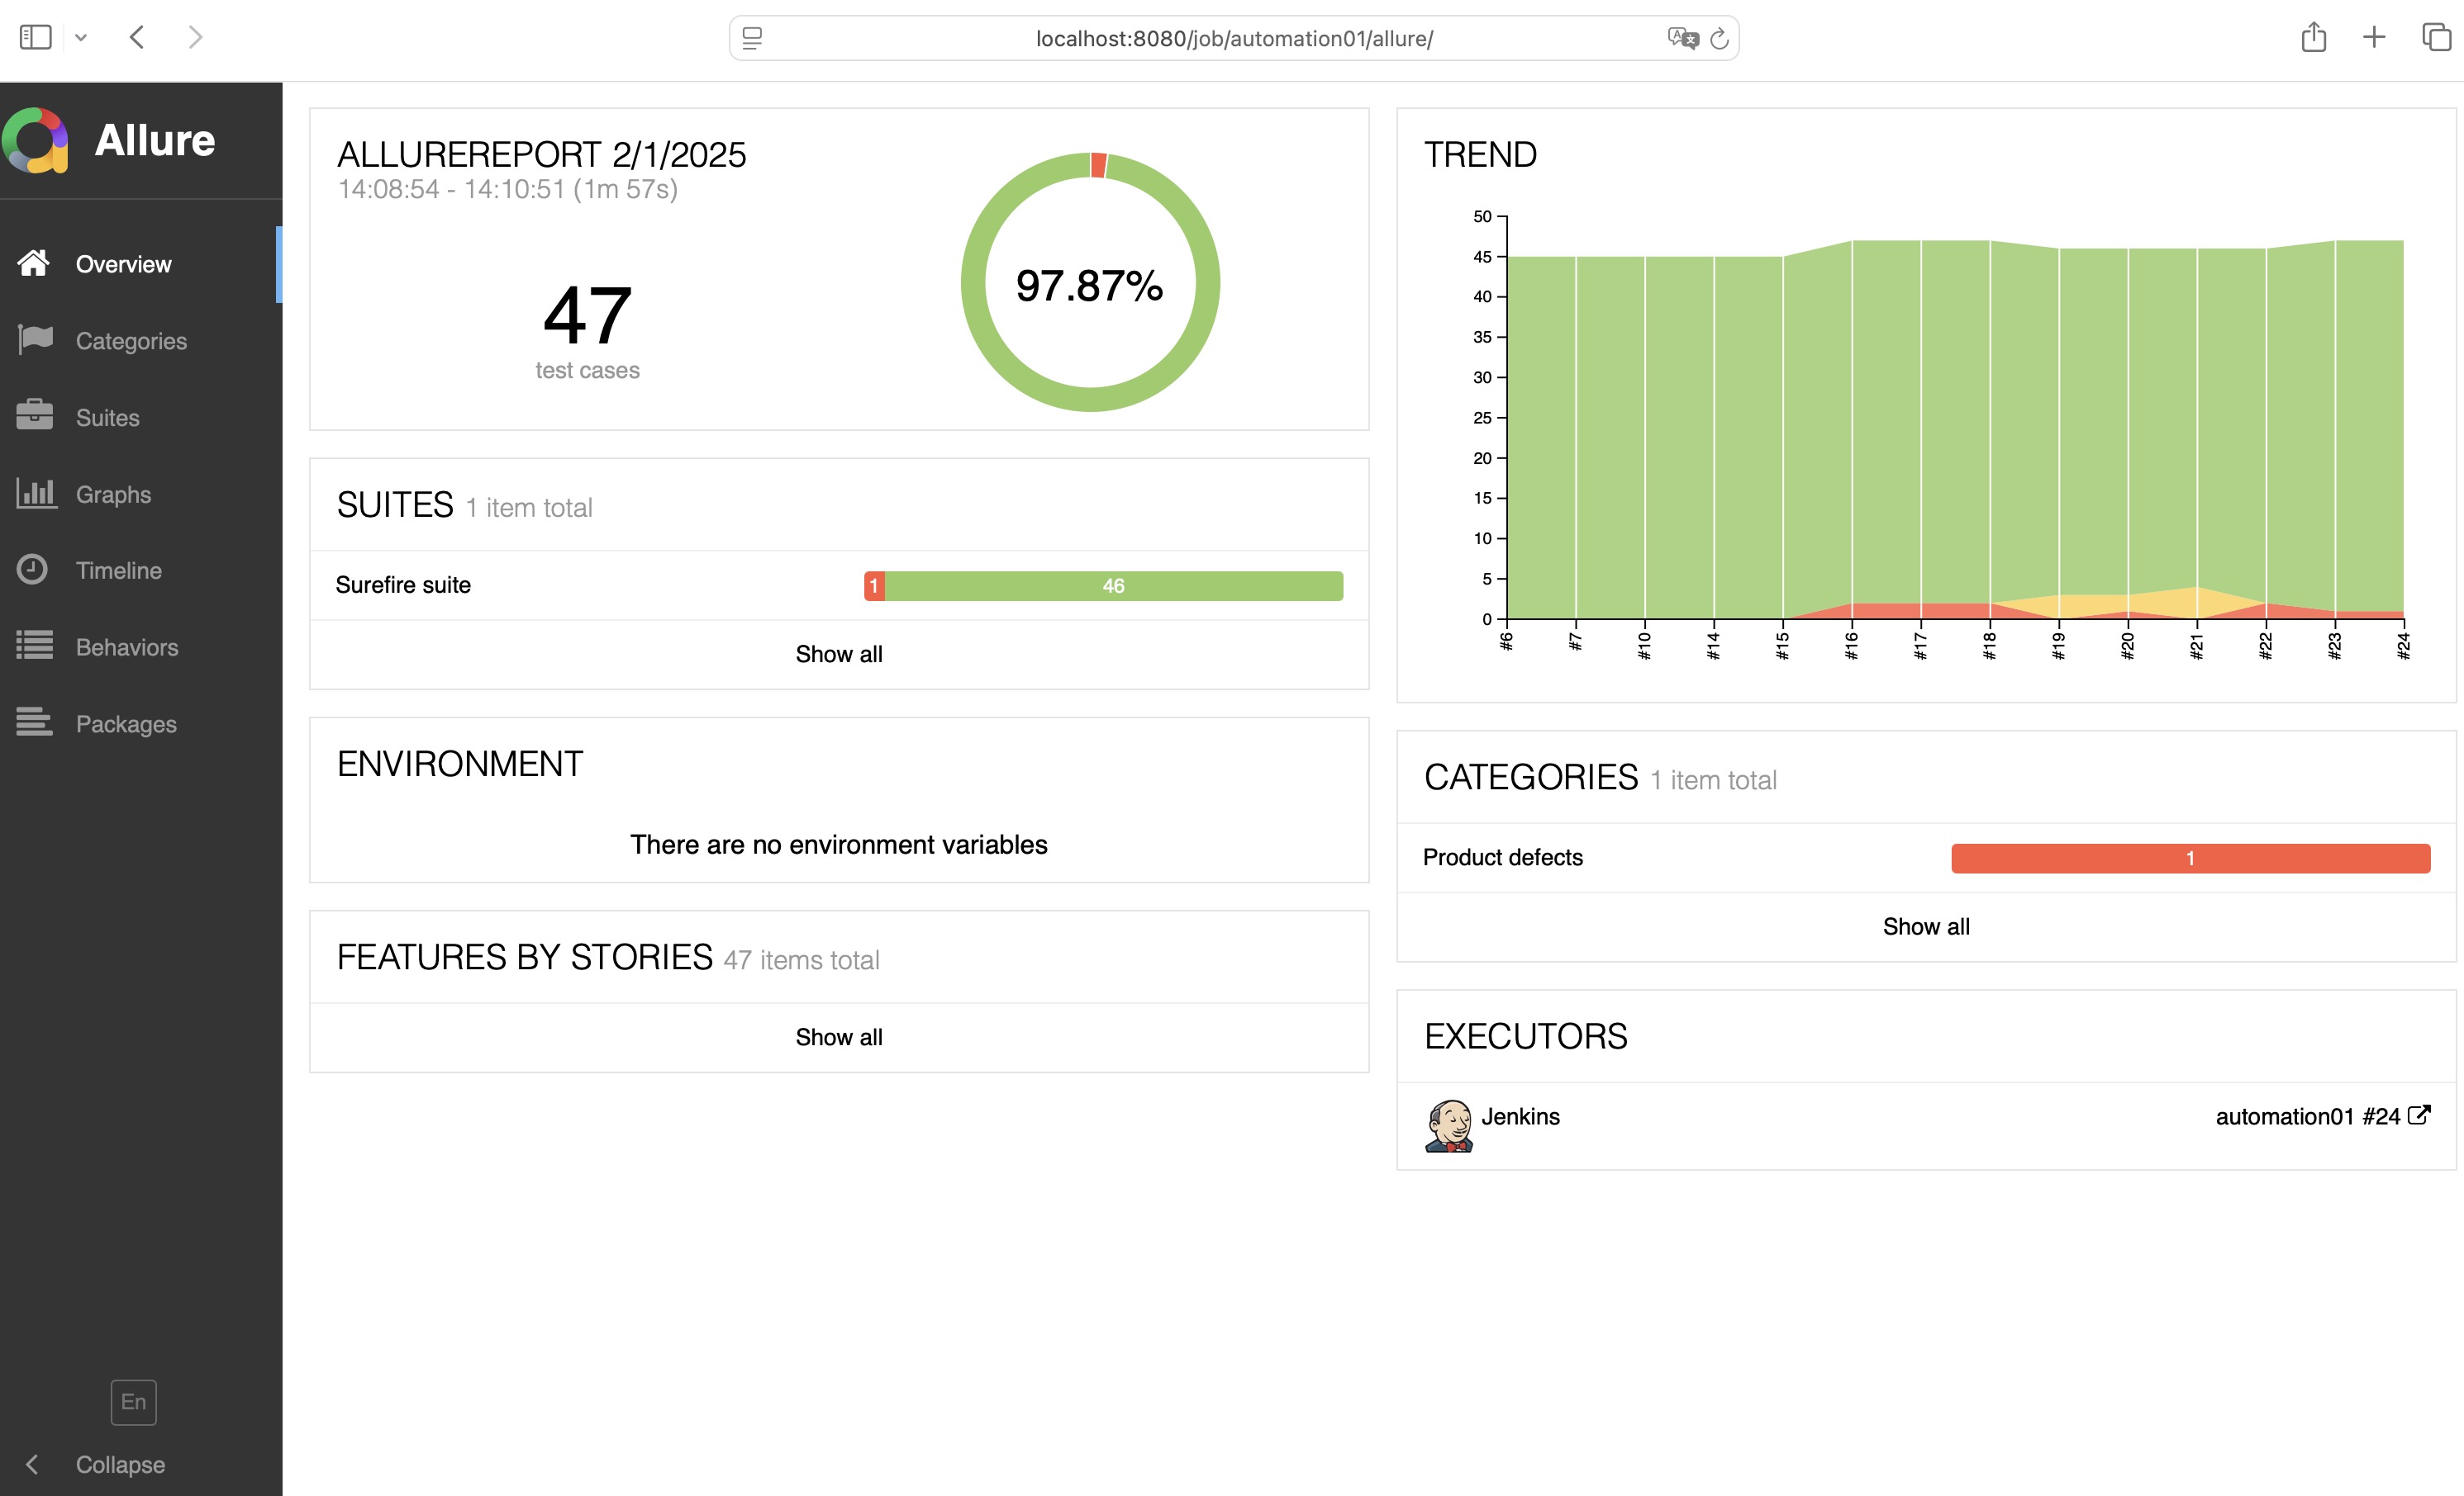Click the Allure logo icon
Screen dimensions: 2464x1496
[x=36, y=140]
